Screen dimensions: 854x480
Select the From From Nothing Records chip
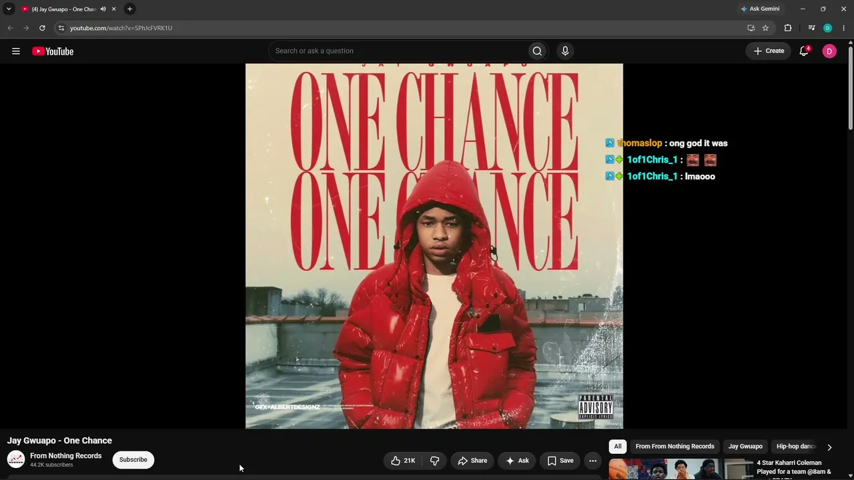tap(675, 447)
